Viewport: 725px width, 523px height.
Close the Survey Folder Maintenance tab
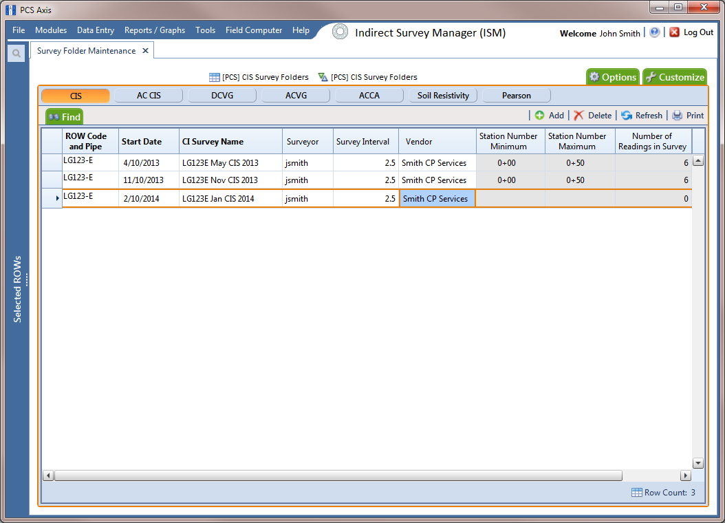click(145, 50)
